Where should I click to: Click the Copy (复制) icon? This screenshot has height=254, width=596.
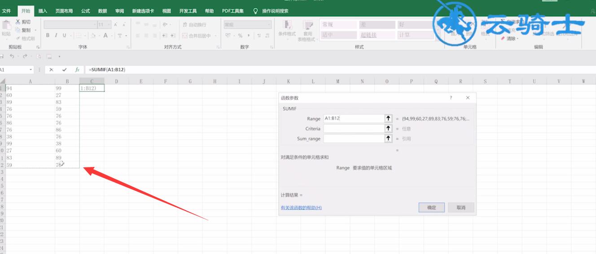tap(18, 30)
